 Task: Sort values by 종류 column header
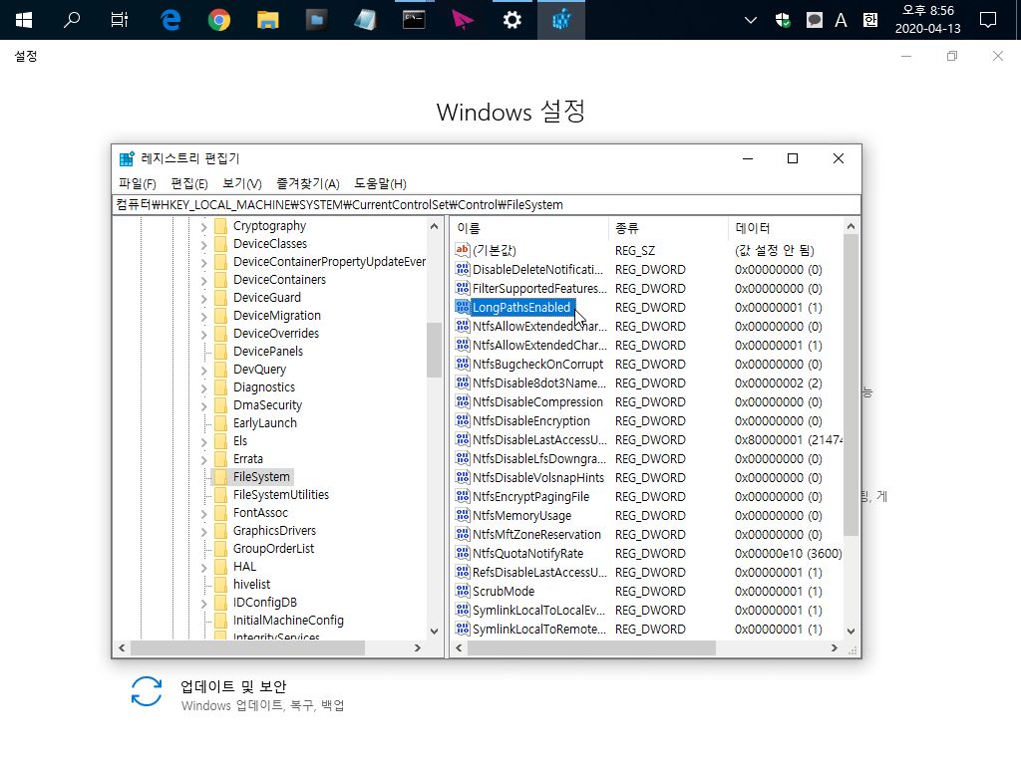click(668, 228)
